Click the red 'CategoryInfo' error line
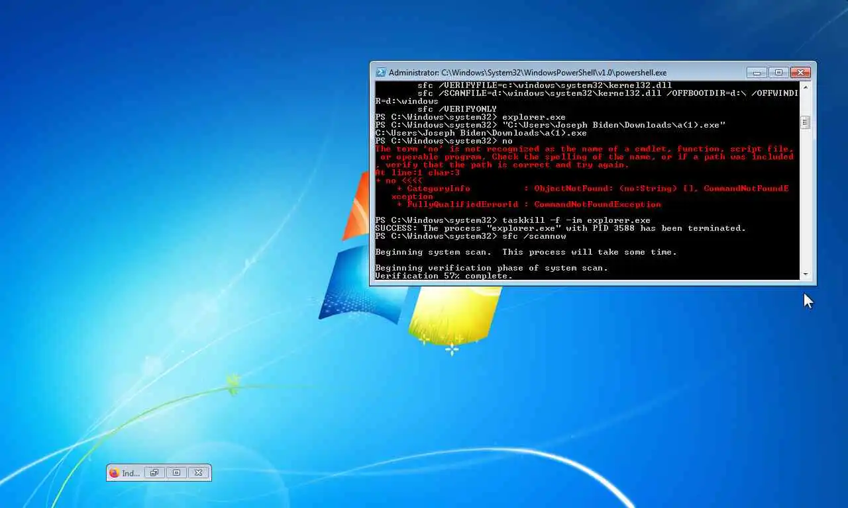The width and height of the screenshot is (848, 508). [592, 189]
